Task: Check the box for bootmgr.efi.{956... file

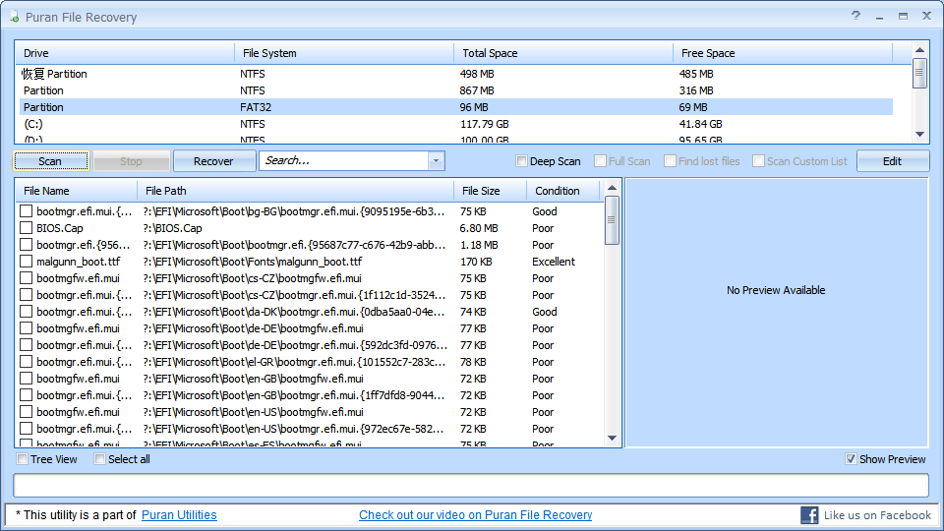Action: click(x=26, y=245)
